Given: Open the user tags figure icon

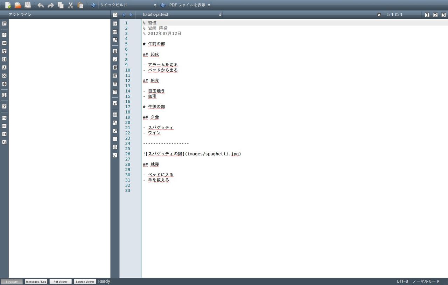Looking at the screenshot, I should (x=4, y=107).
